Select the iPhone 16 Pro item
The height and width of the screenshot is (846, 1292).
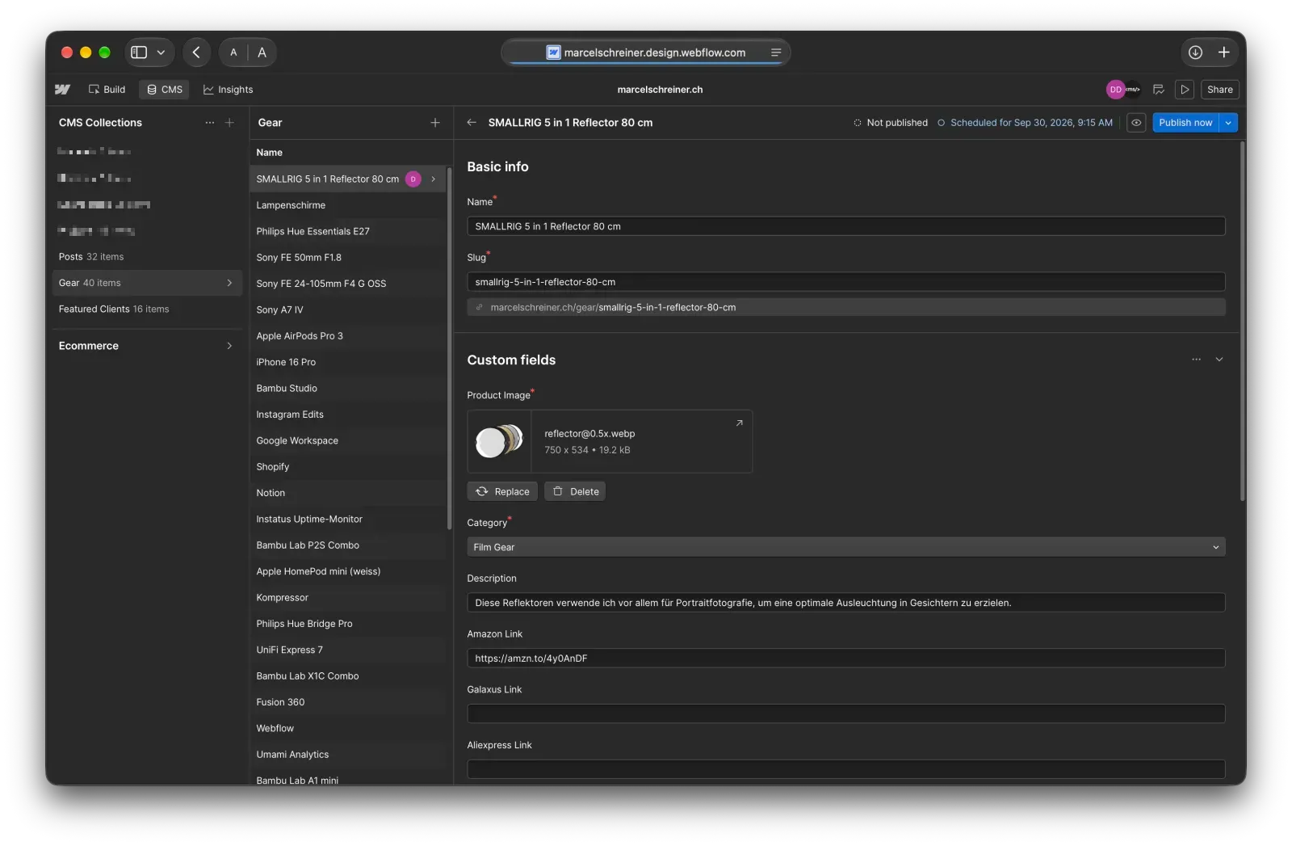(348, 362)
